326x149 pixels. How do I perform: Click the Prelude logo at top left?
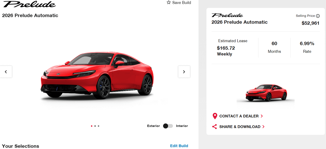tap(29, 4)
